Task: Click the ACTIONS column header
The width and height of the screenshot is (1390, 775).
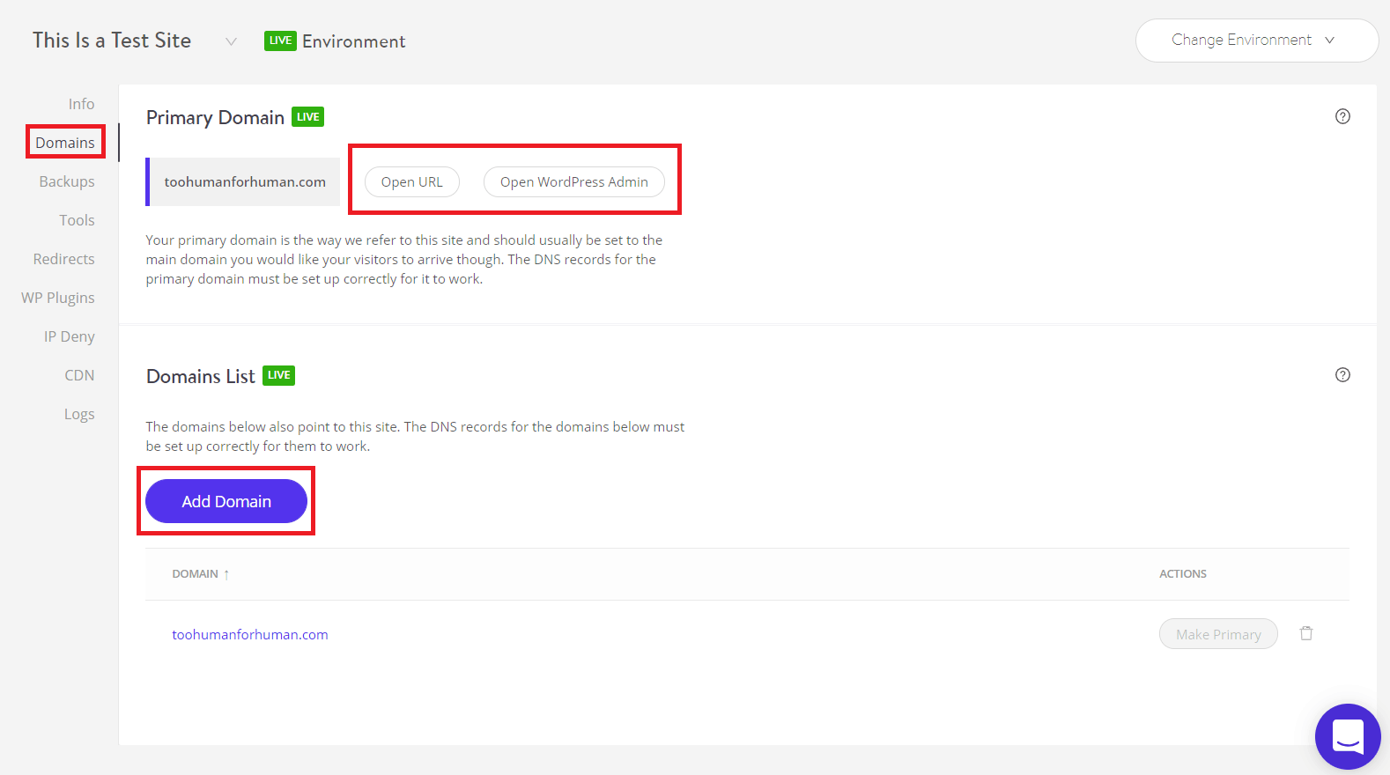Action: [x=1183, y=574]
